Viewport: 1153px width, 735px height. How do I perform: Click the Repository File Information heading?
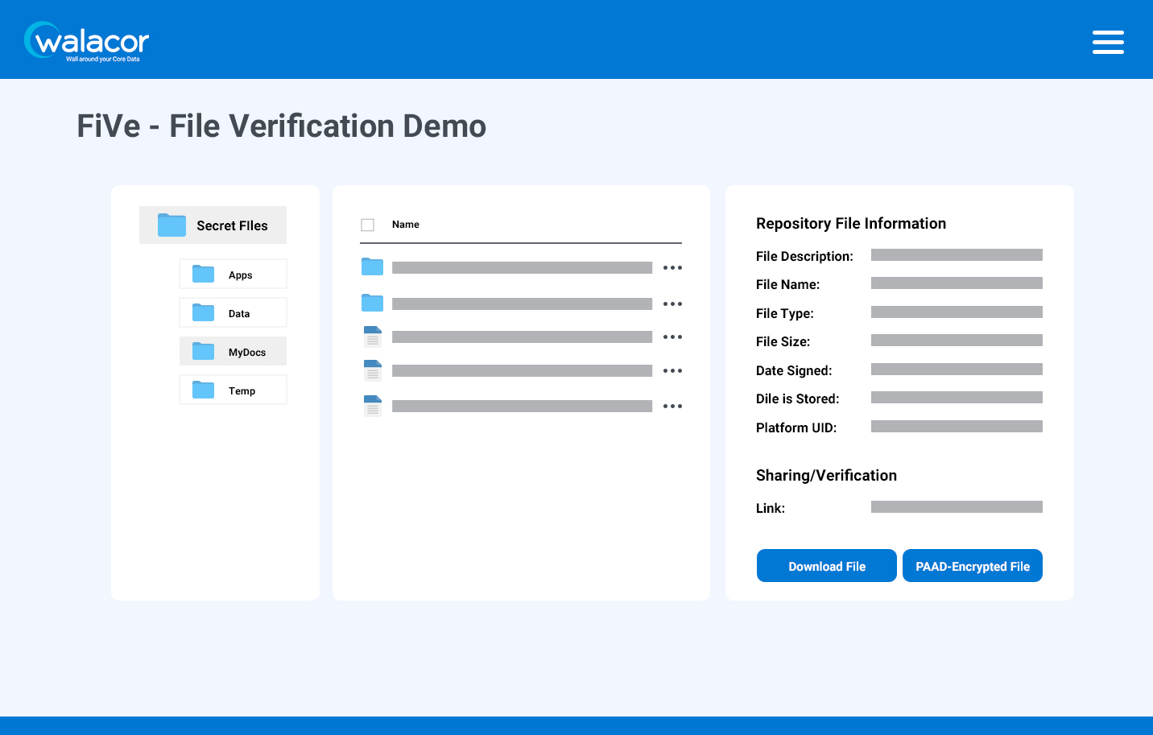tap(851, 224)
